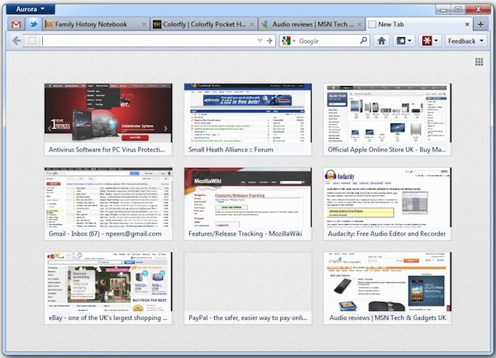Screen dimensions: 496x358
Task: Open the Google search engine dropdown
Action: click(x=289, y=41)
